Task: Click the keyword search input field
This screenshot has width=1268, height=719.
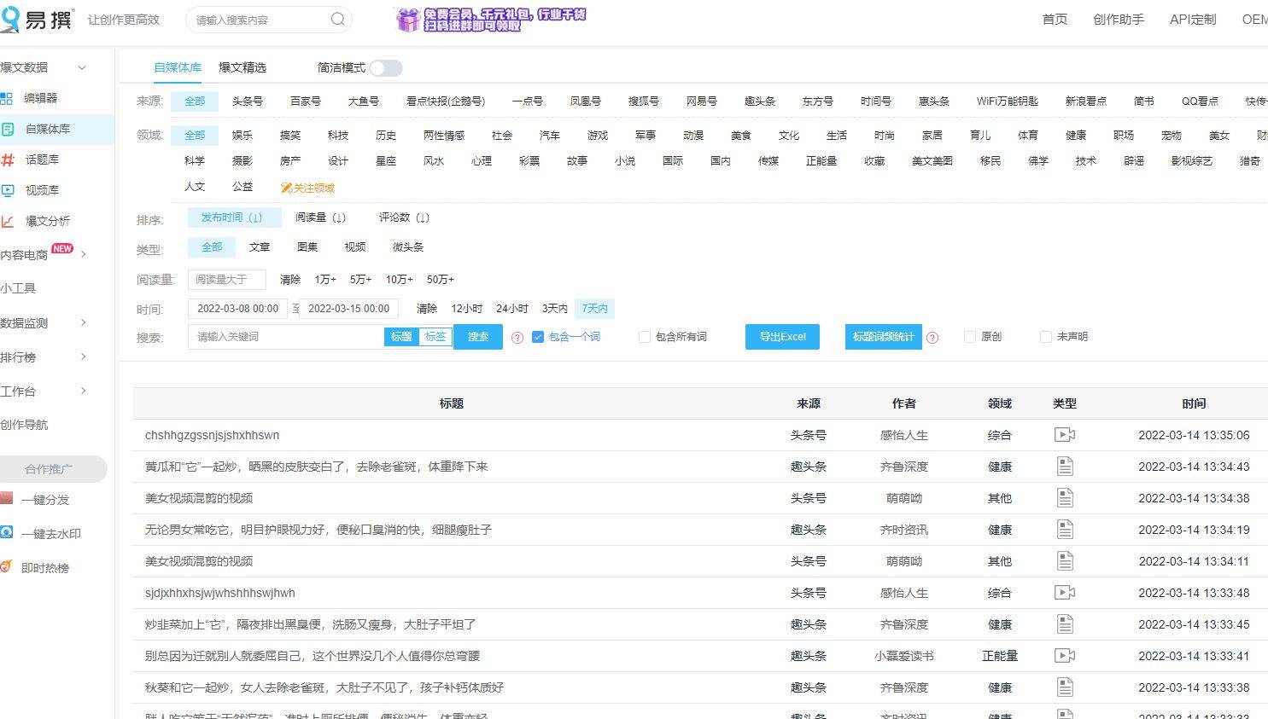Action: pyautogui.click(x=286, y=337)
